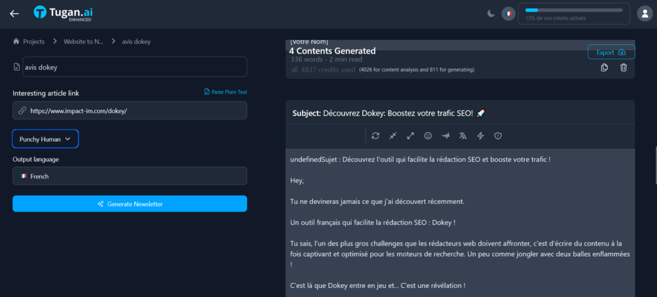The height and width of the screenshot is (297, 657).
Task: Click the shorten content compress arrows icon
Action: pos(393,136)
